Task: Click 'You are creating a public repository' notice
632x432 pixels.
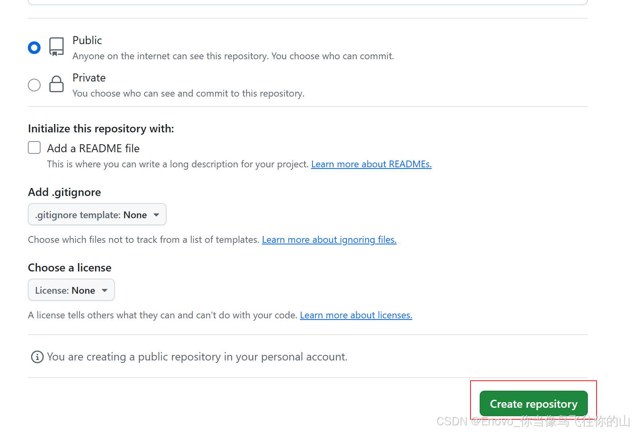Action: 197,357
